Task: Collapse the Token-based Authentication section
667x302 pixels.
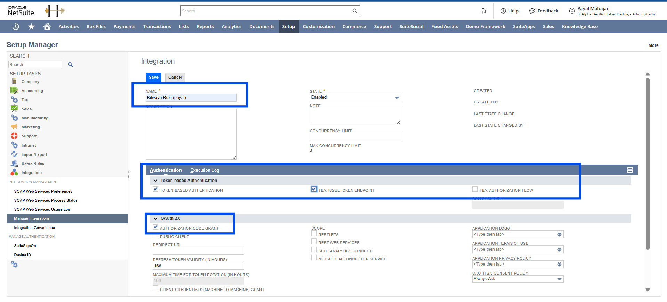Action: [155, 181]
